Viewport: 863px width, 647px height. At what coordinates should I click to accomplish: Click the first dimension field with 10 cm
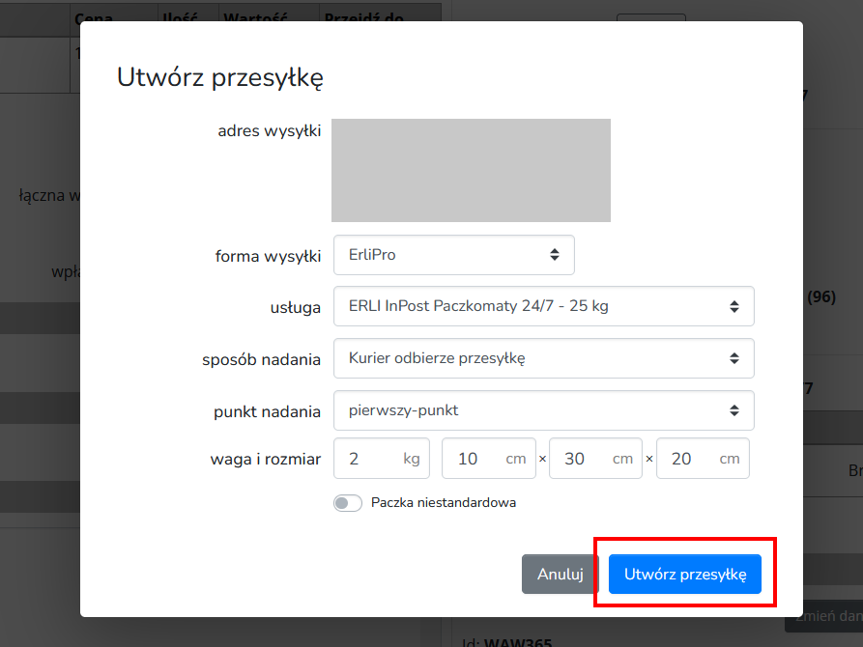click(x=489, y=459)
